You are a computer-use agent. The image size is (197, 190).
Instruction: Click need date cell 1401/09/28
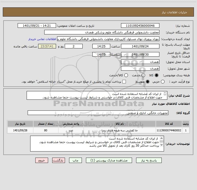click(x=20, y=130)
